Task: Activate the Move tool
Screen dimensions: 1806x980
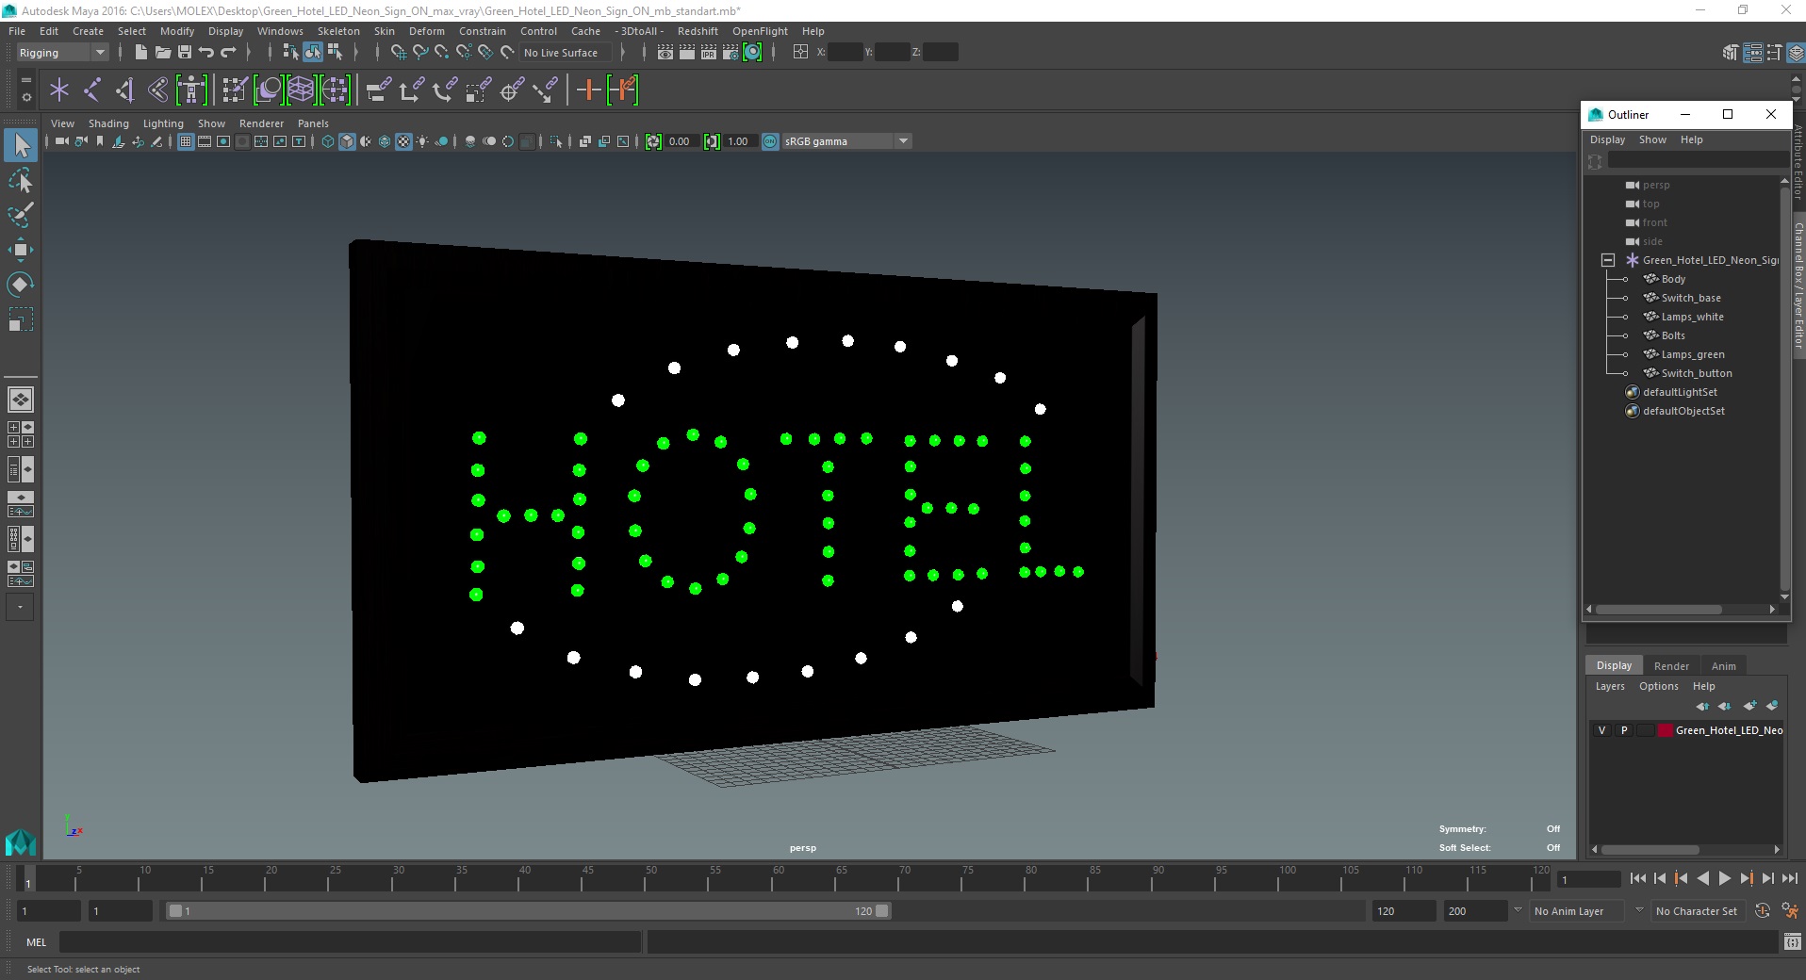Action: click(21, 250)
